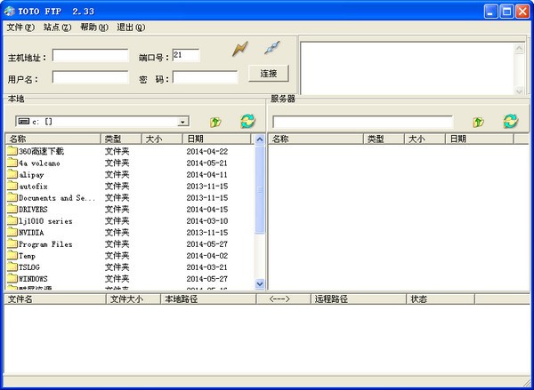Click the 本地路径 queue column header
Image resolution: width=534 pixels, height=390 pixels.
coord(208,299)
